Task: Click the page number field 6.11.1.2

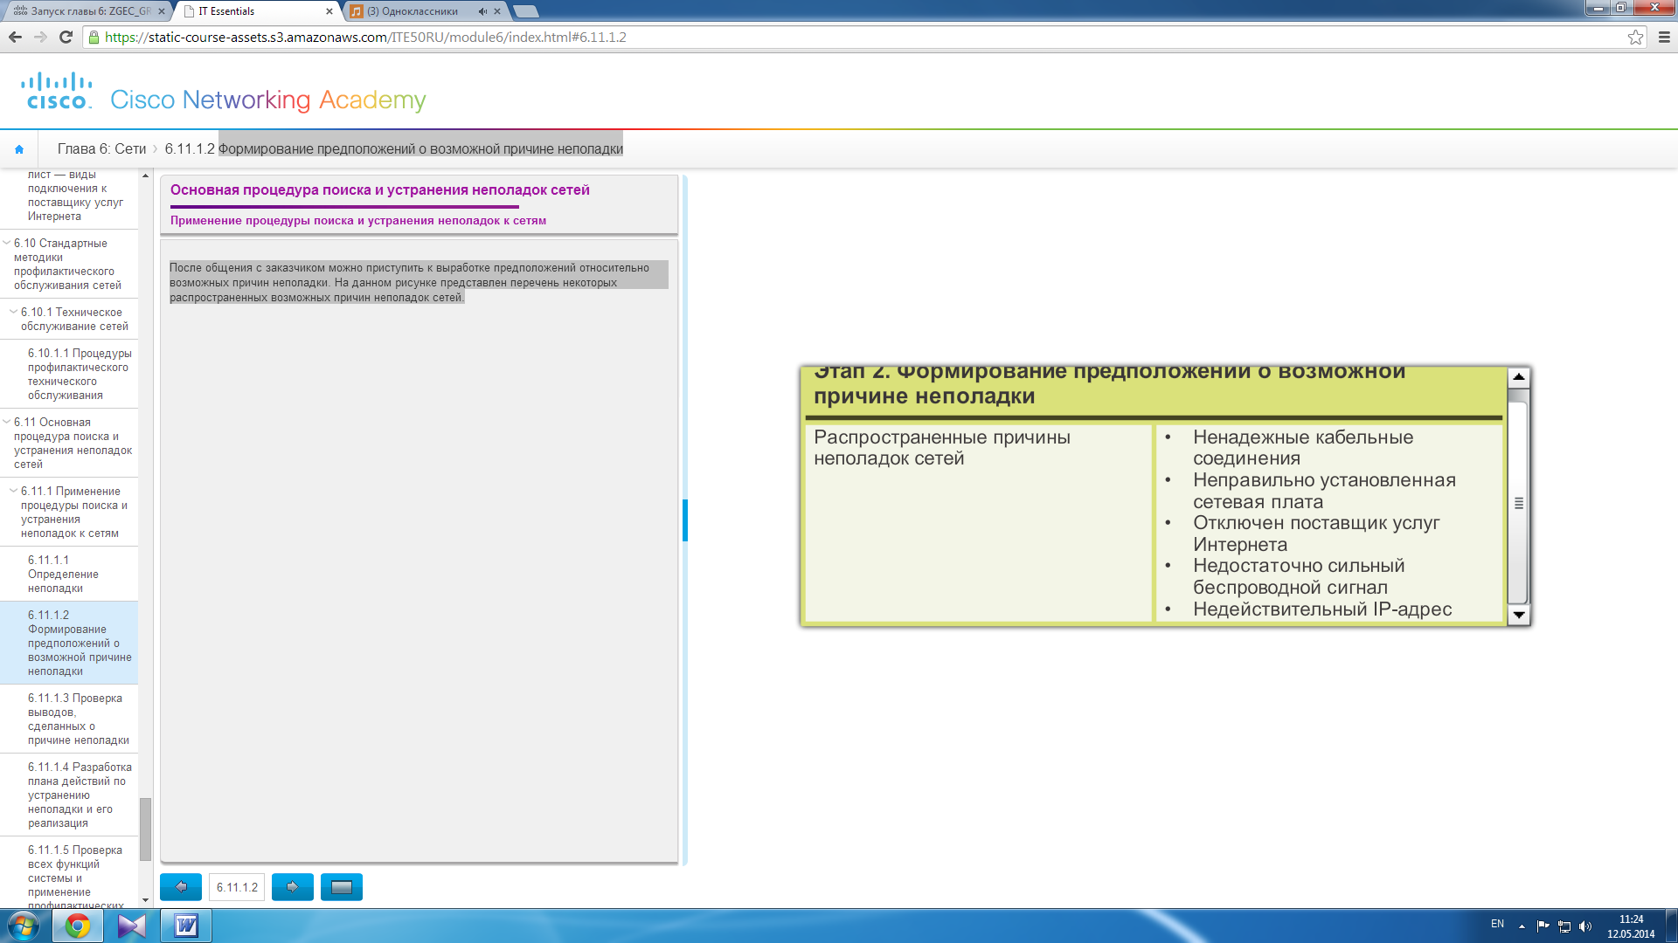Action: (237, 887)
